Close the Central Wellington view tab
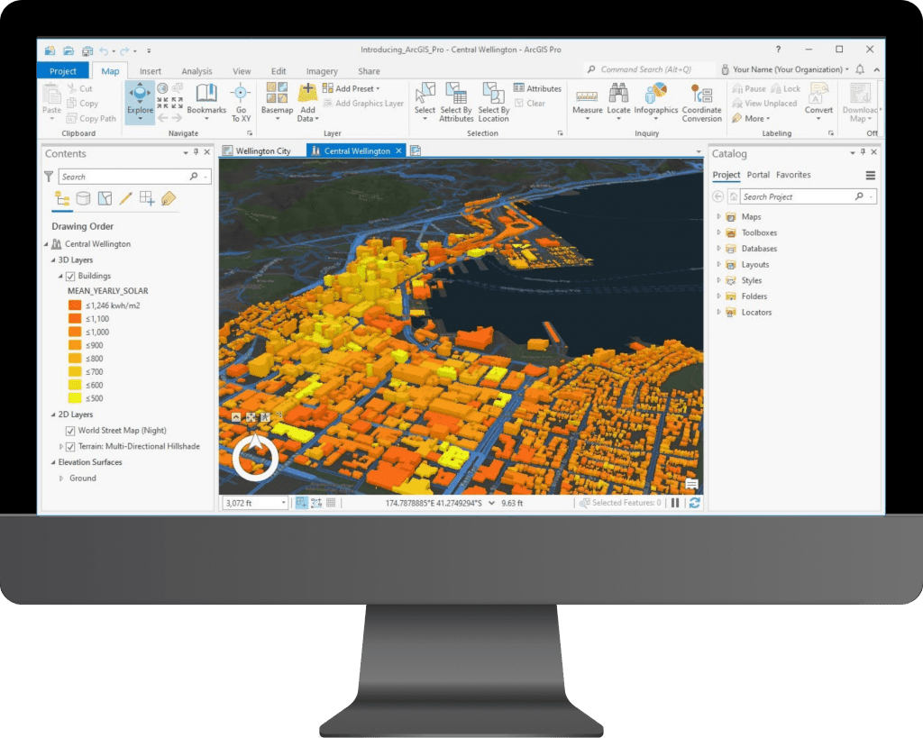 398,151
